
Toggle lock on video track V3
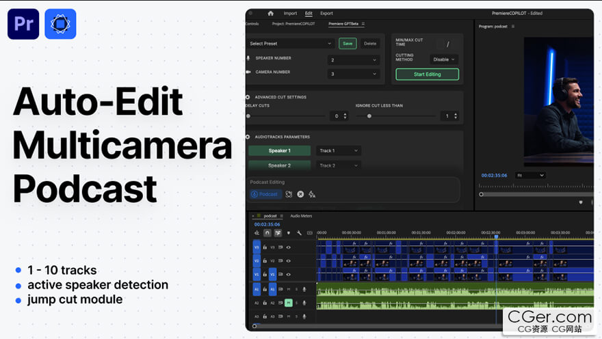click(265, 247)
